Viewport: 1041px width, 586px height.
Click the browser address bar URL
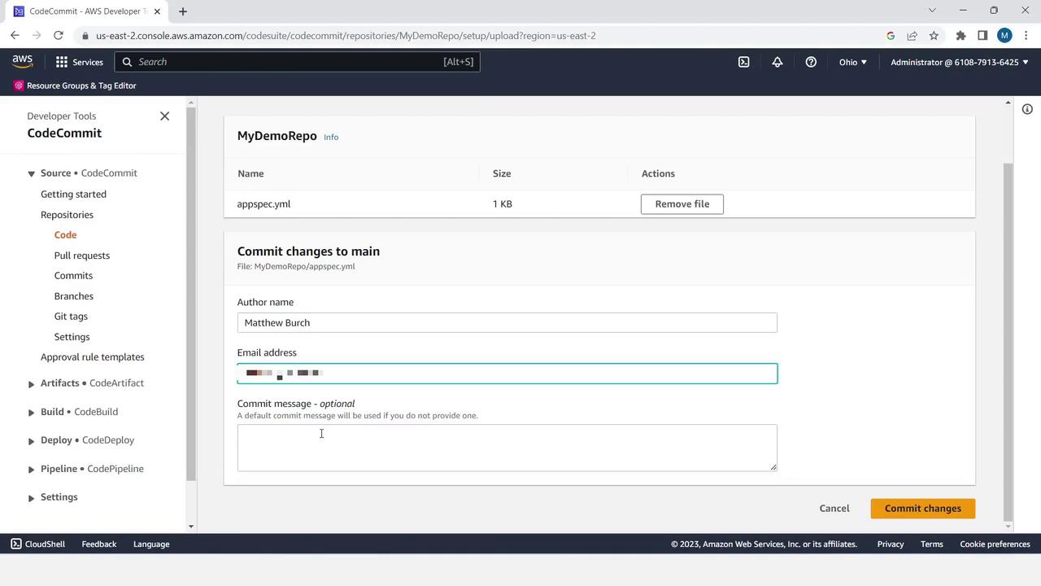click(346, 36)
